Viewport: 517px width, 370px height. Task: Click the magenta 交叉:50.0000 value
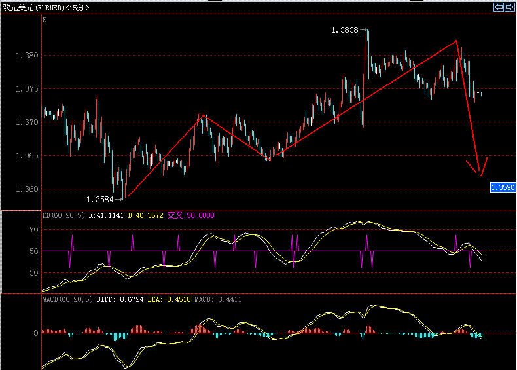coord(190,215)
